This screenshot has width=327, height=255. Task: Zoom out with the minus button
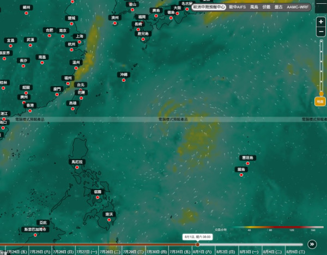click(x=321, y=32)
